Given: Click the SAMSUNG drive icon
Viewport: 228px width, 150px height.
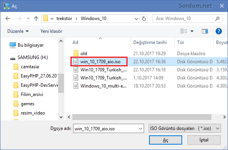Looking at the screenshot, I should click(13, 58).
